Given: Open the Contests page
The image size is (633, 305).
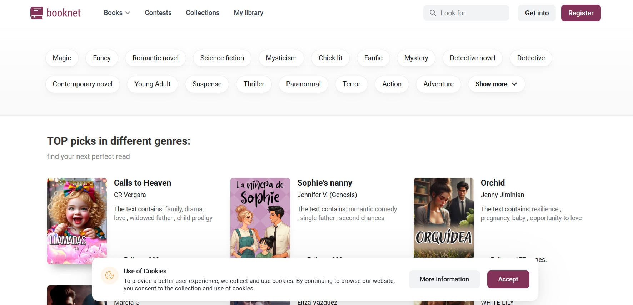Looking at the screenshot, I should point(158,13).
